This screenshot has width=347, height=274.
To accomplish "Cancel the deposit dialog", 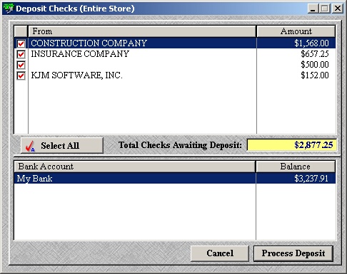I will 220,253.
